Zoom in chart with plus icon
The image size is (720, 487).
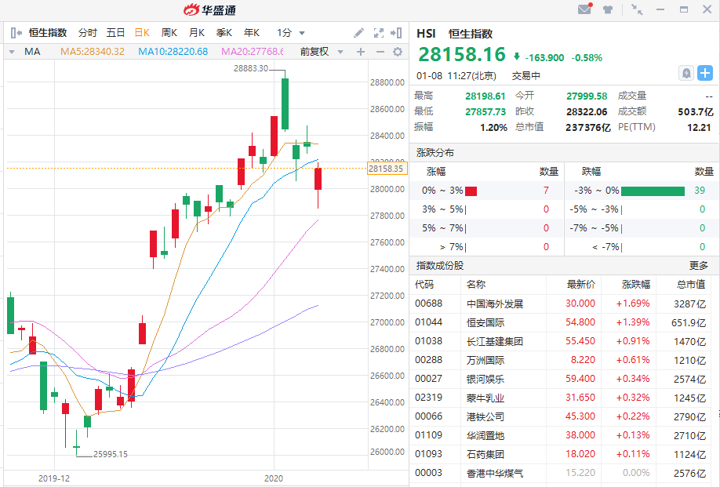361,52
